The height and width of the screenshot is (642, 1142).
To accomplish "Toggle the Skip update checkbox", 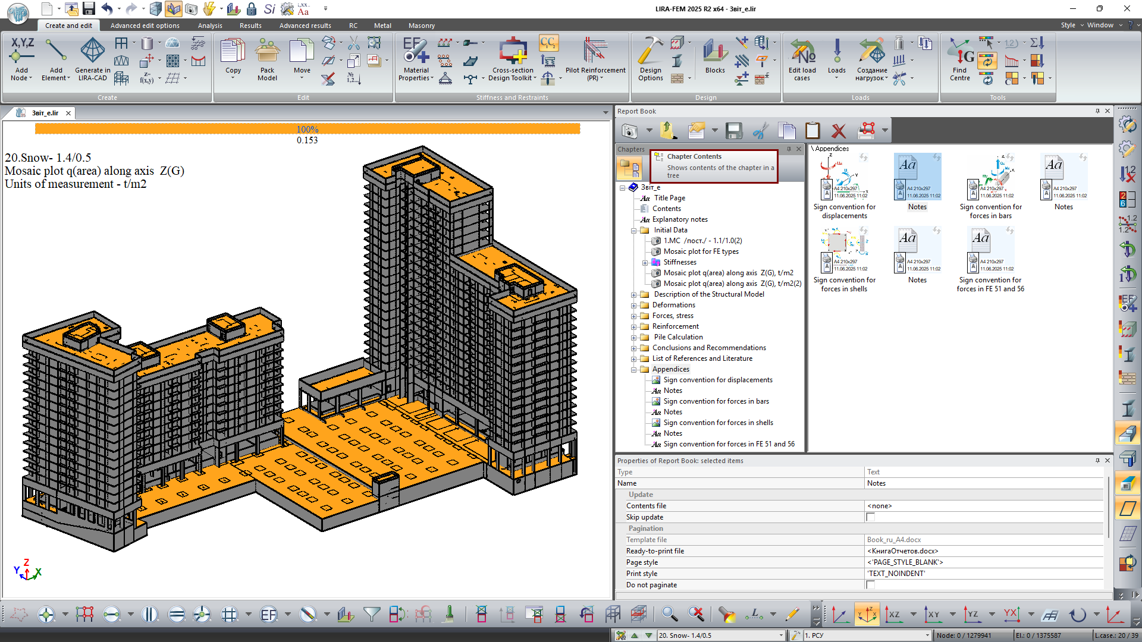I will click(871, 517).
